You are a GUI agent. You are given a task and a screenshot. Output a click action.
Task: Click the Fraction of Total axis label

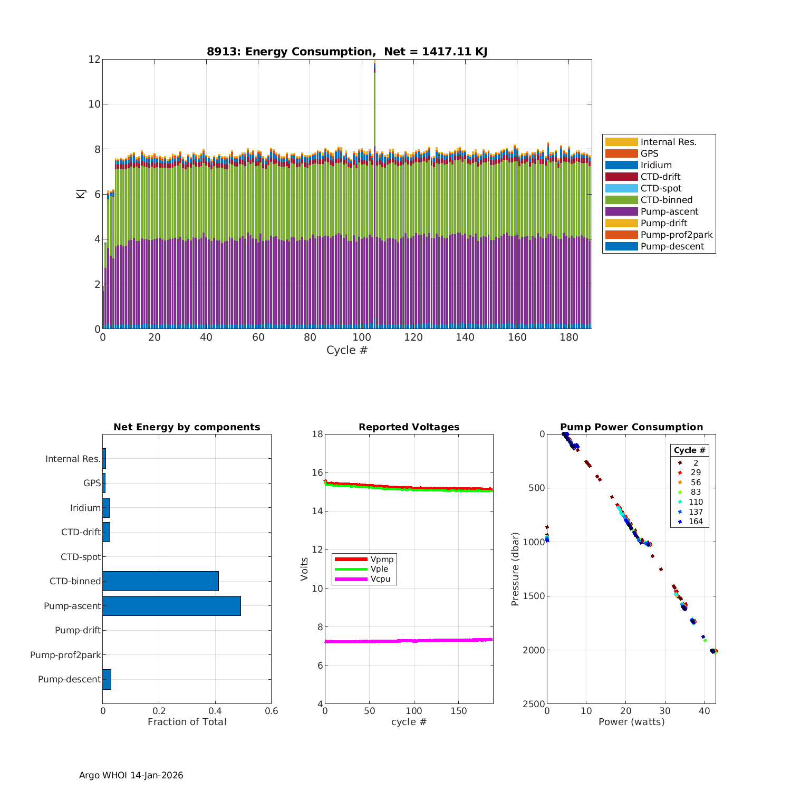(x=187, y=722)
